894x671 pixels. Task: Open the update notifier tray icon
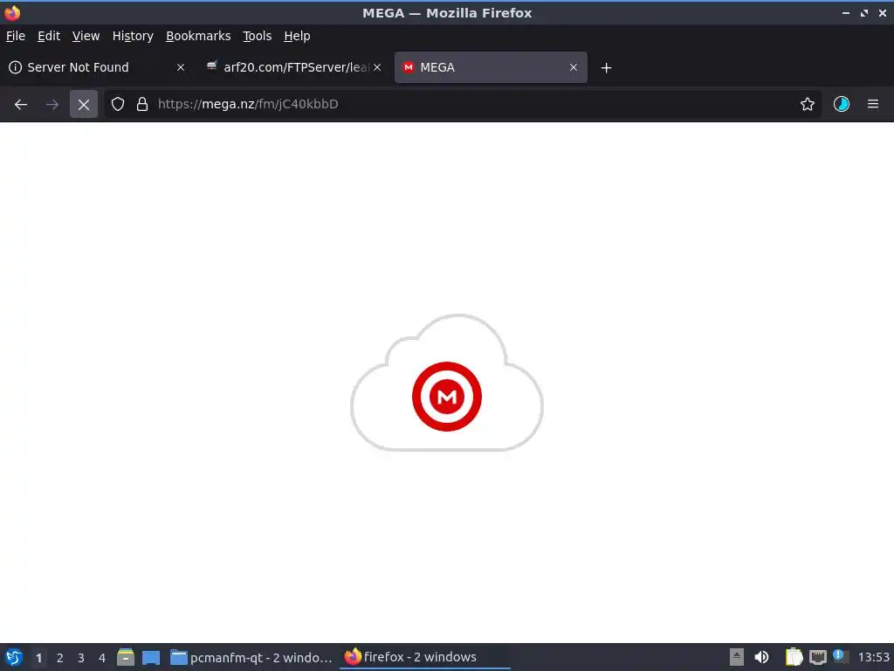pyautogui.click(x=840, y=656)
